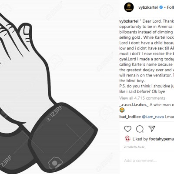Click the blue verified badge

(161, 7)
